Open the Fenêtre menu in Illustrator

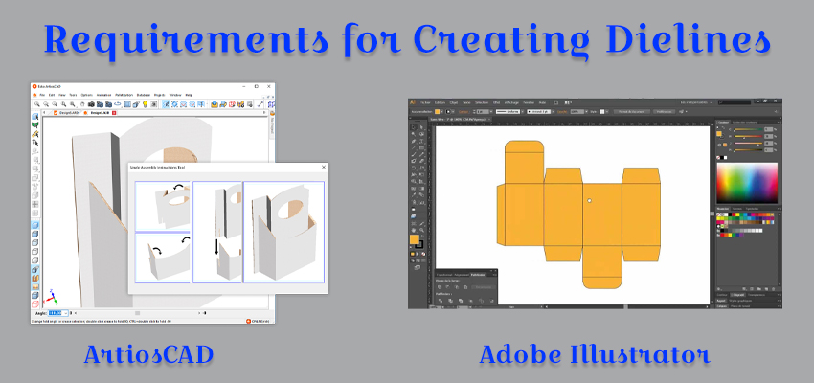point(529,102)
